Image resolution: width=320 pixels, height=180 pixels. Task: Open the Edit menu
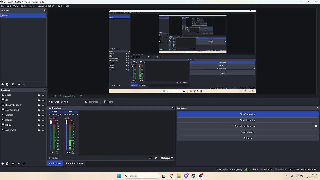click(x=9, y=6)
